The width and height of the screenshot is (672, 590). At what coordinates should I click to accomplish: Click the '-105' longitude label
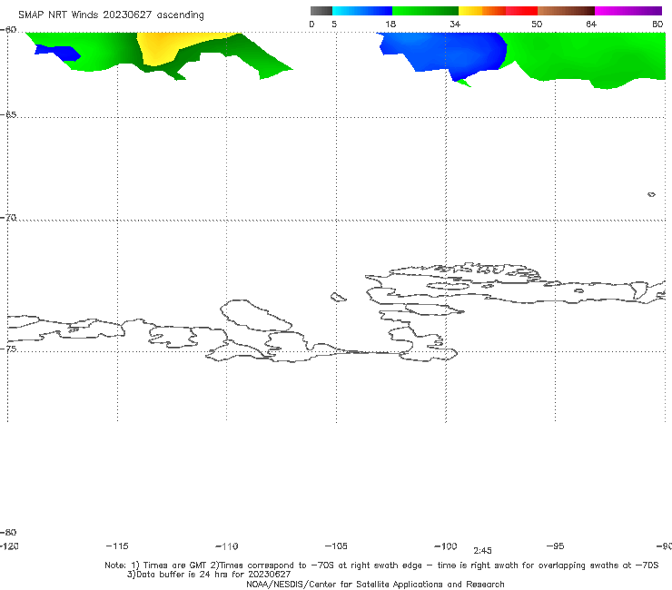(336, 546)
